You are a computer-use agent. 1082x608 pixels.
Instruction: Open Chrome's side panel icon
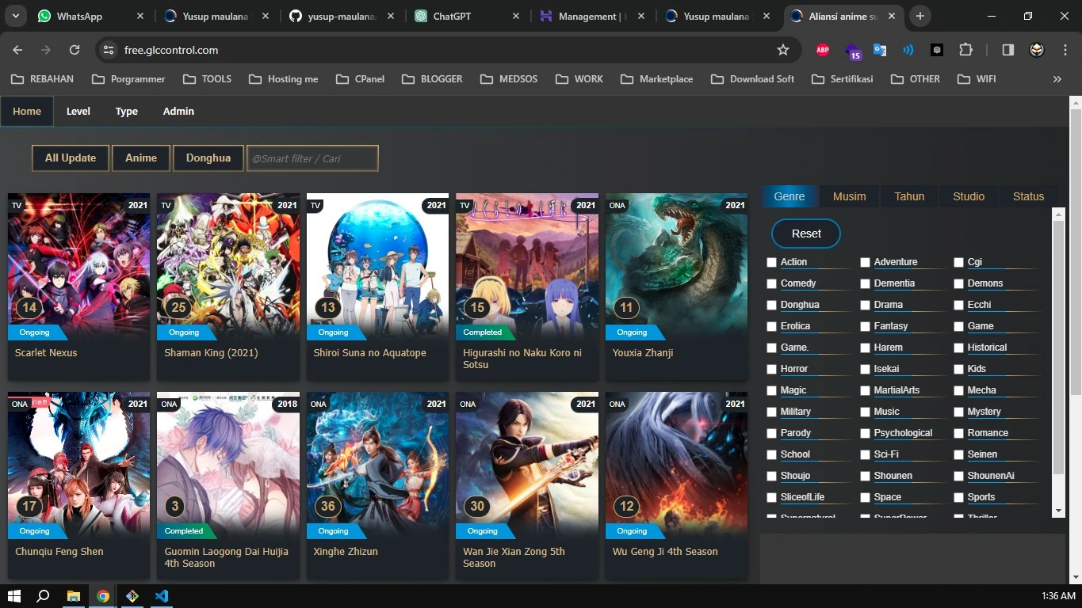1007,49
